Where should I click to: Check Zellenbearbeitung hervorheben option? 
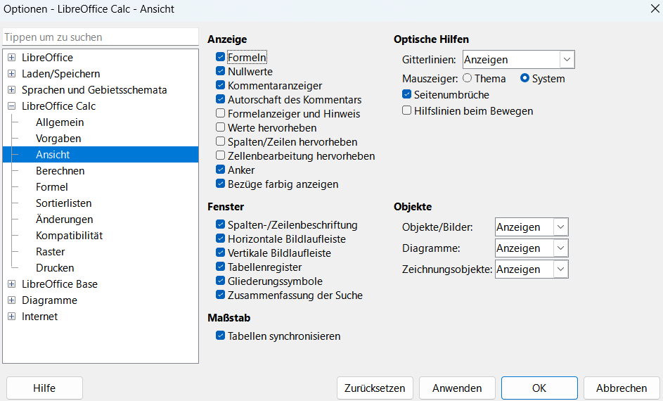pos(220,155)
